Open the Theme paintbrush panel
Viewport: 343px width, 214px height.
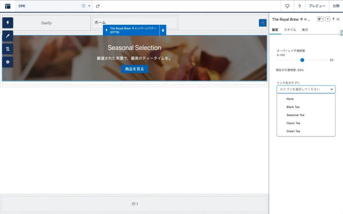(8, 36)
